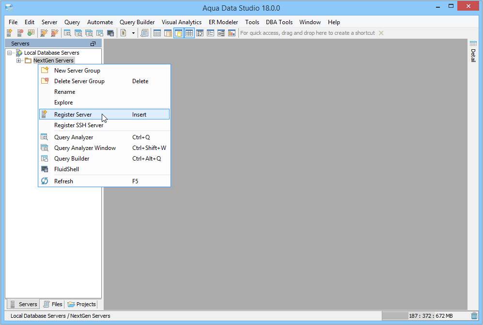Choose Delete Server Group from context menu
The width and height of the screenshot is (483, 325).
tap(105, 81)
